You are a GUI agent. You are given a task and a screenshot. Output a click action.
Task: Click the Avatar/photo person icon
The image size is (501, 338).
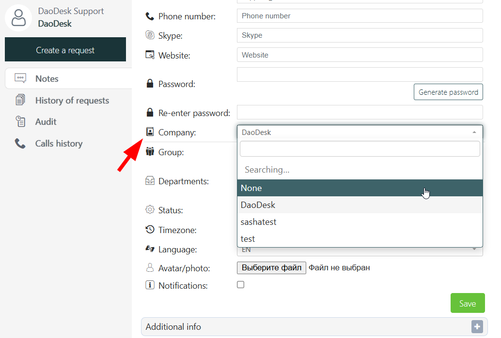pos(150,267)
